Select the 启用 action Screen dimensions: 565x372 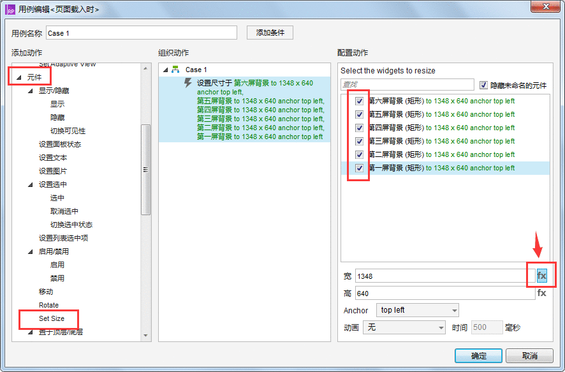[x=57, y=265]
